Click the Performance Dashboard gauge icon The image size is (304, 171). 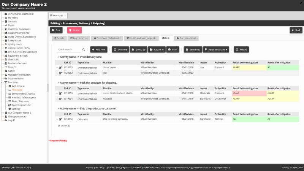(6, 14)
